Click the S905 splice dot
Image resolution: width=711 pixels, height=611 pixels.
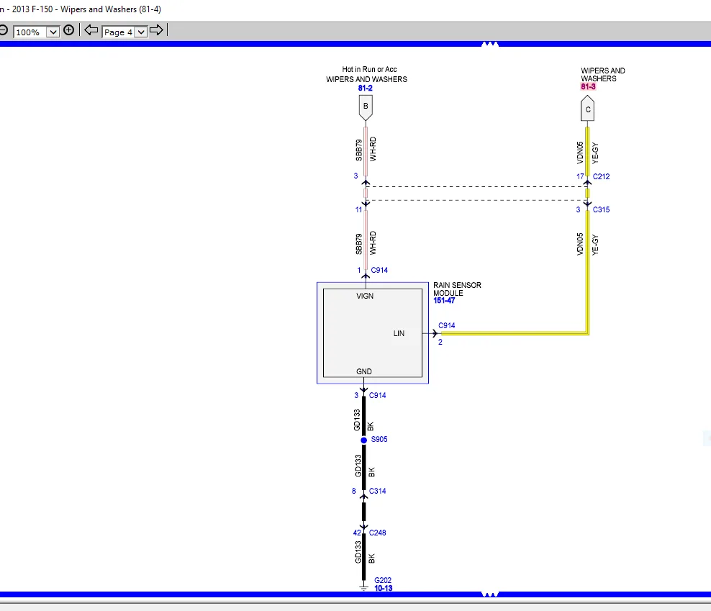363,440
